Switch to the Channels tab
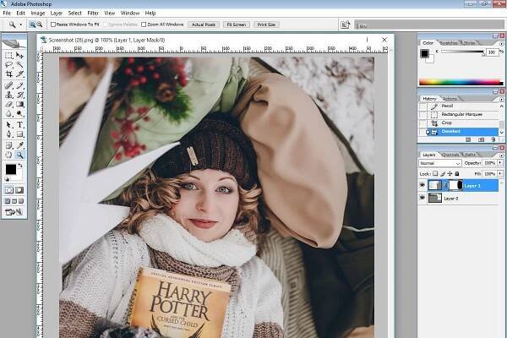 point(450,155)
